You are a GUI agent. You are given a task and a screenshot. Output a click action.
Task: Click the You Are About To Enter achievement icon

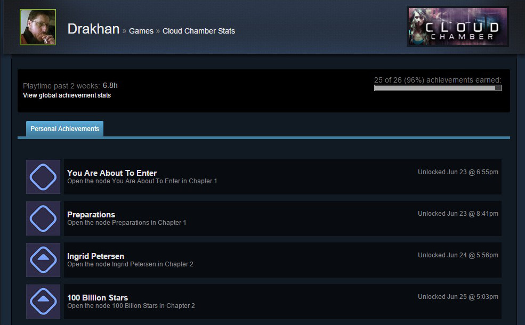tap(43, 177)
